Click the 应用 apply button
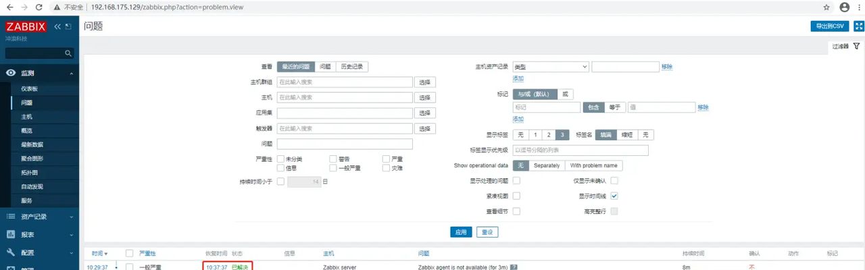Viewport: 865px width, 270px height. (x=461, y=232)
